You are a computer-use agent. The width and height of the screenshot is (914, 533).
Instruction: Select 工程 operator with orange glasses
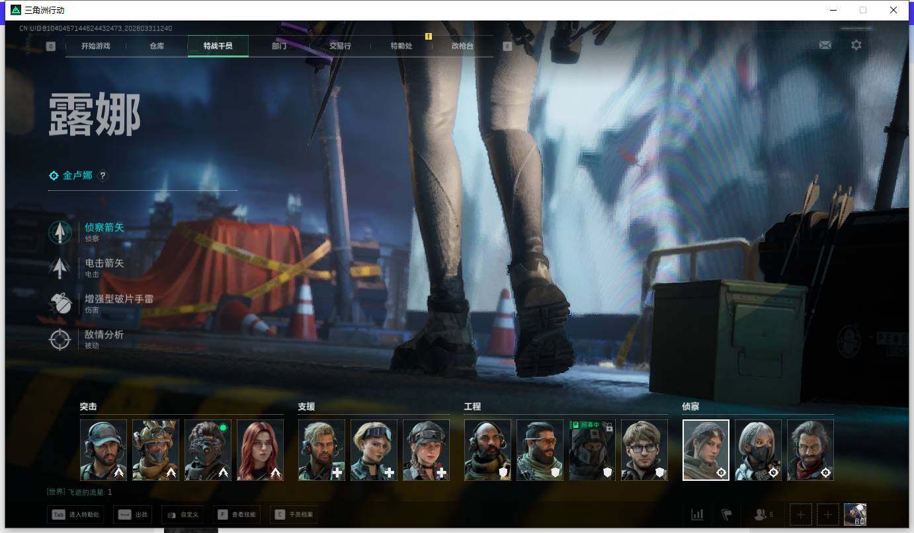tap(540, 450)
